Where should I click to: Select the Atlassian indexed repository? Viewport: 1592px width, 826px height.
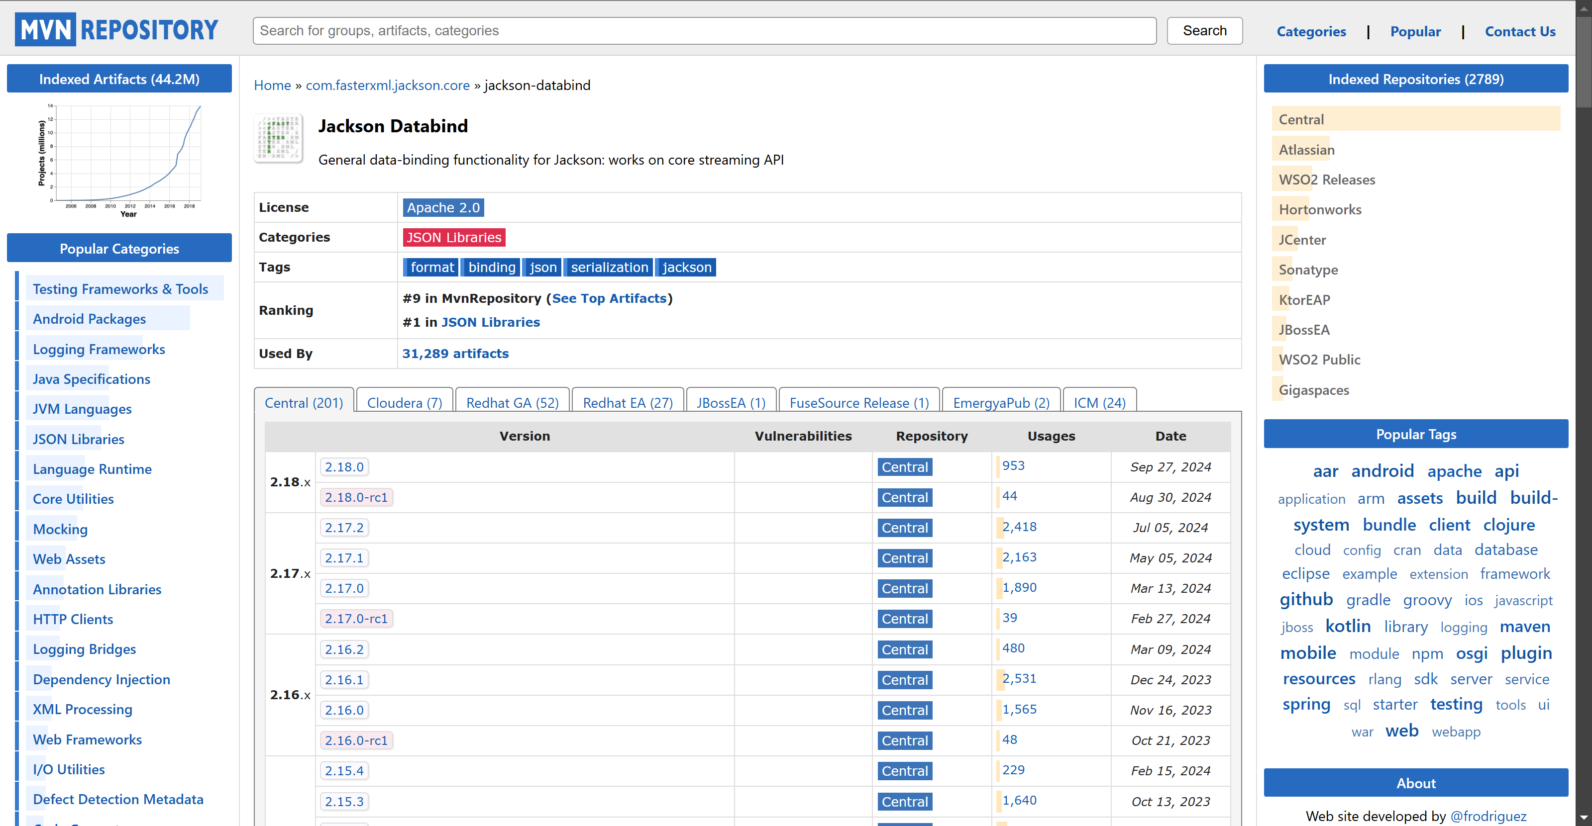click(1306, 149)
